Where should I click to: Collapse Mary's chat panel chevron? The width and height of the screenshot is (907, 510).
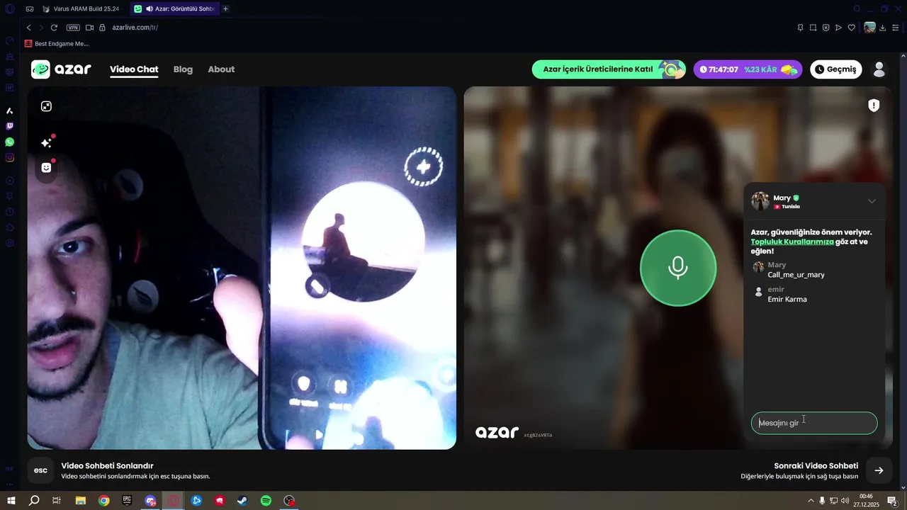(x=872, y=201)
